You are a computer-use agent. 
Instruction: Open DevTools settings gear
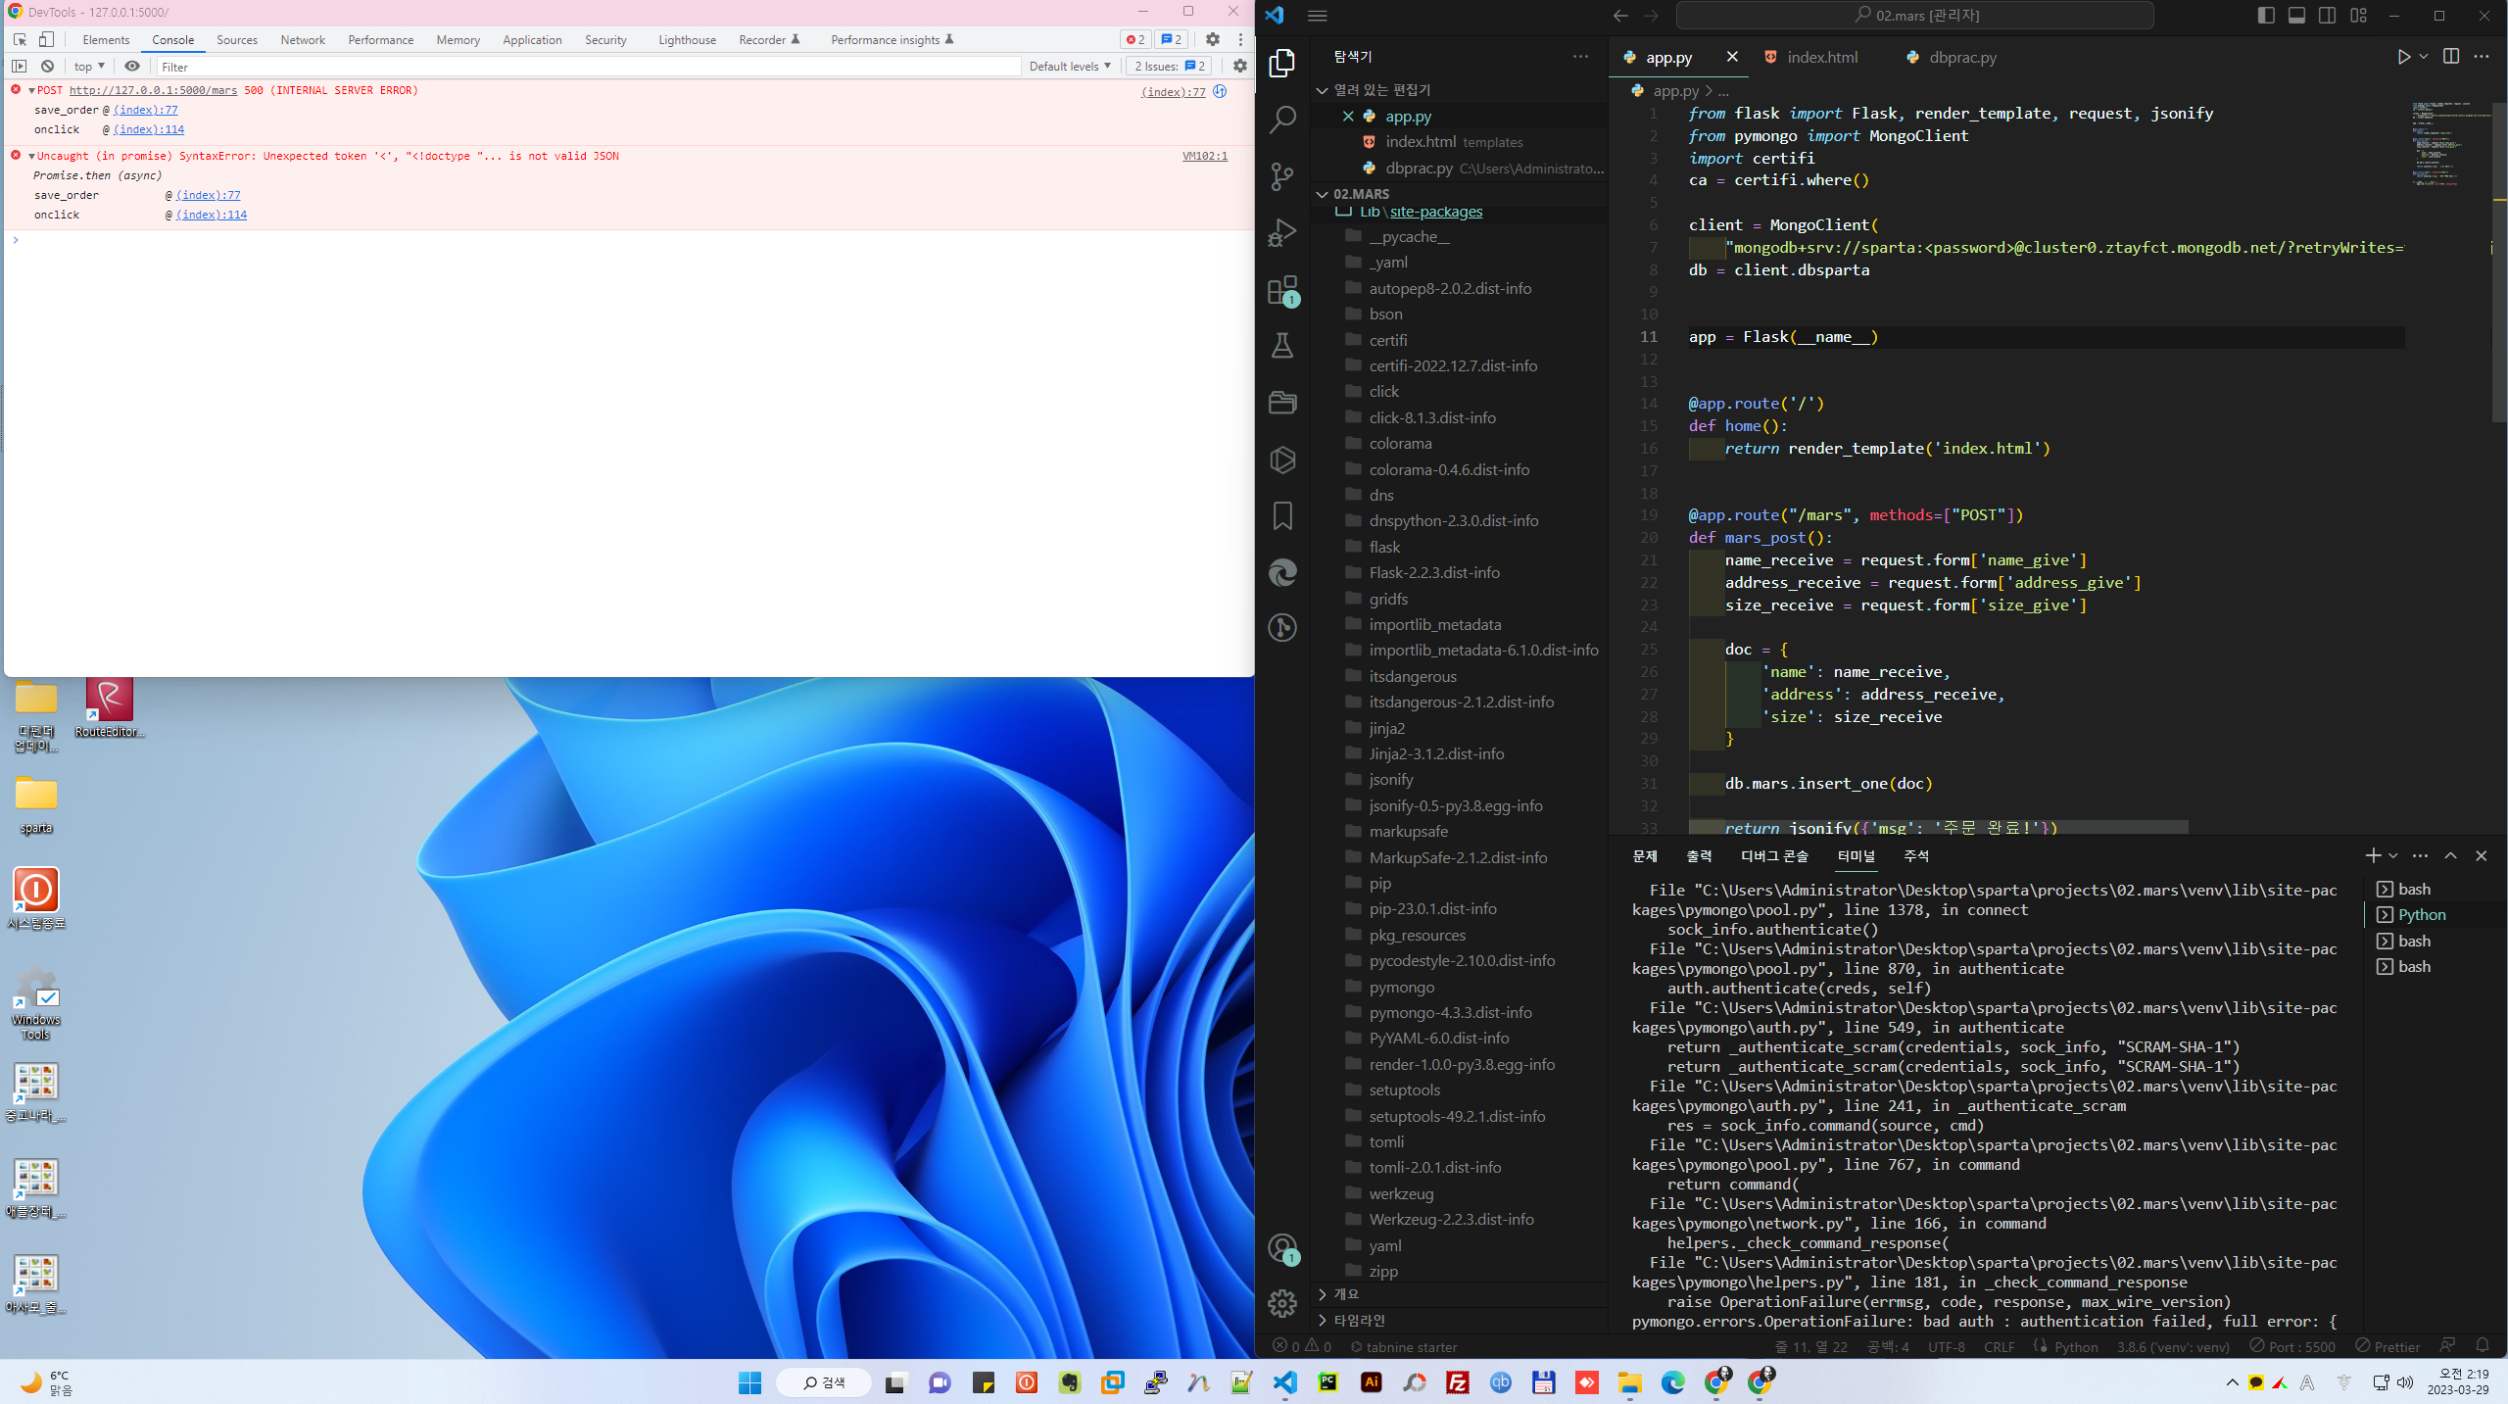1213,39
